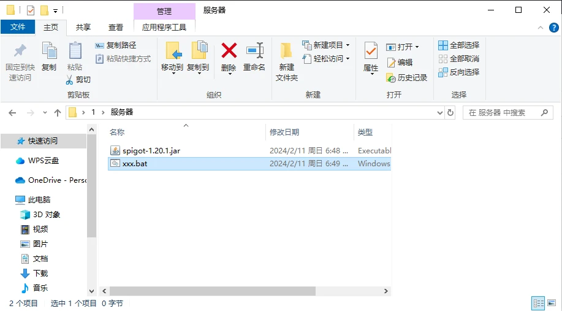Screen dimensions: 562x311
Task: Click the refresh icon beside address bar
Action: 450,113
